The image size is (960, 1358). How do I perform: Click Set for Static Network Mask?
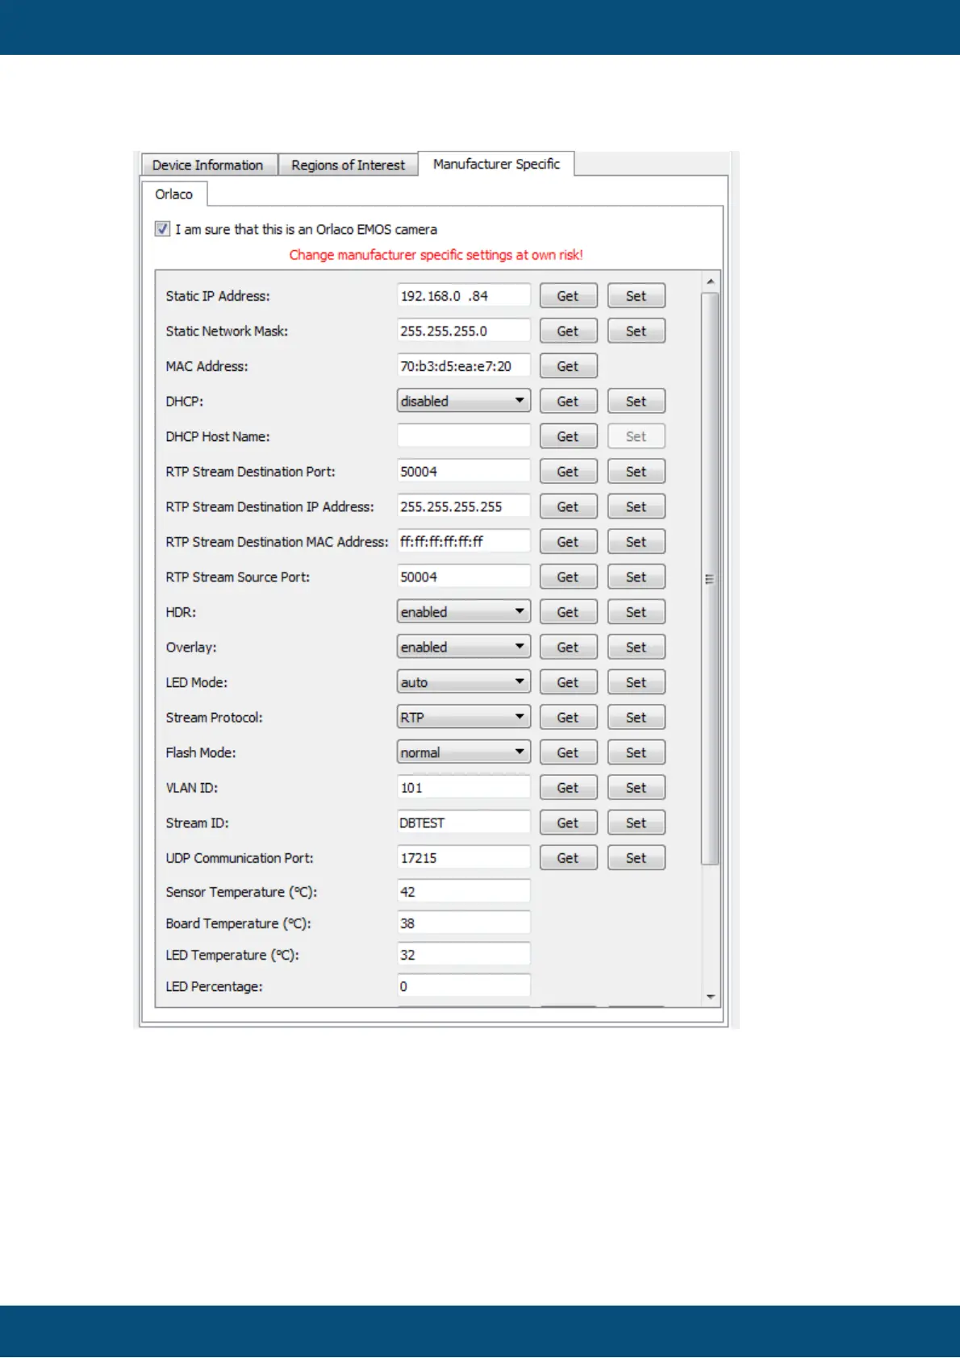(637, 331)
